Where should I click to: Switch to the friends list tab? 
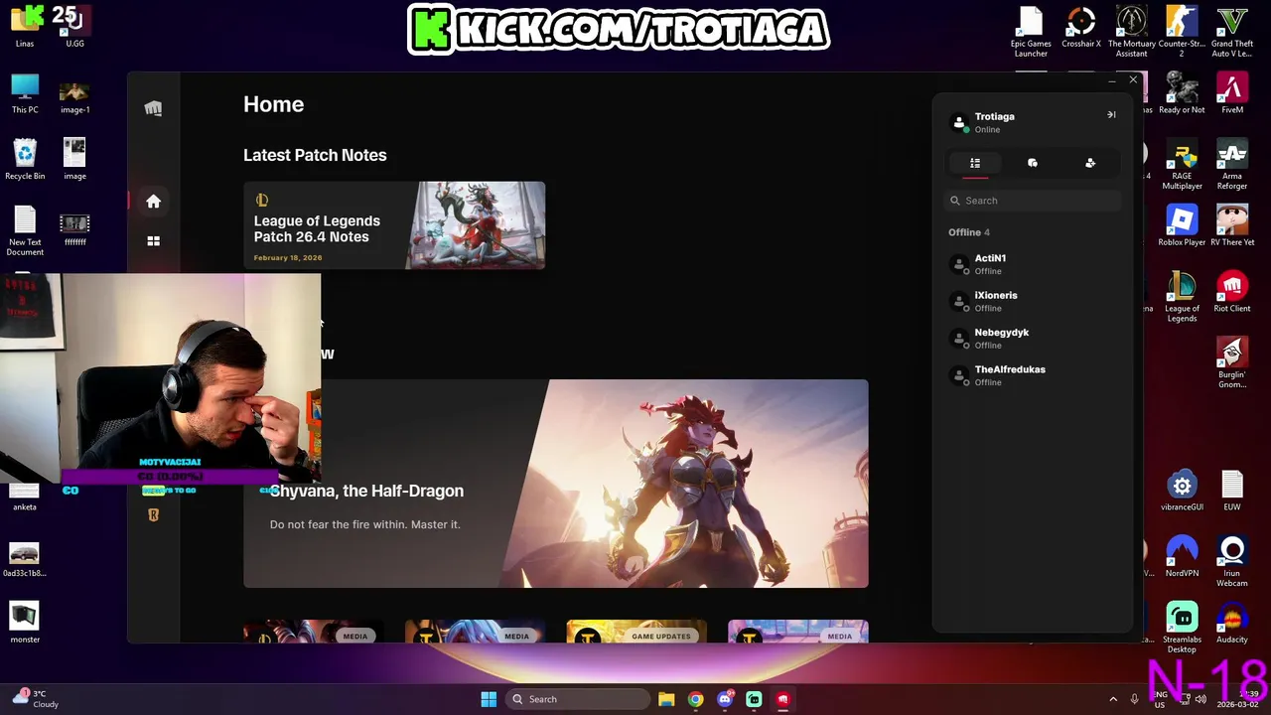tap(975, 163)
